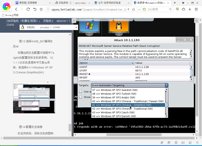This screenshot has width=202, height=146.
Task: Select 37 => Windows XP SP2 Swedish (NX)
Action: point(128,90)
